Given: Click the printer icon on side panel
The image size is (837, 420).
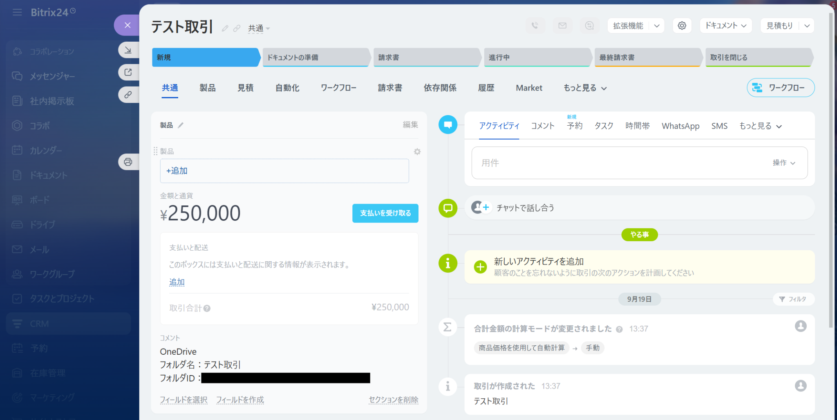Looking at the screenshot, I should (128, 162).
